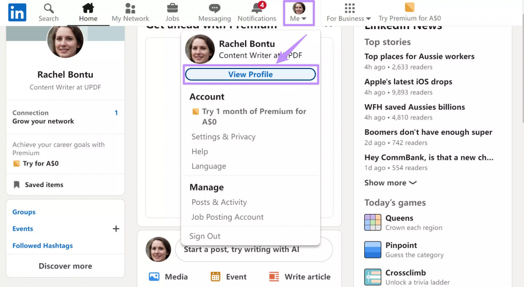Click Discover more button
The width and height of the screenshot is (524, 287).
[x=65, y=266]
